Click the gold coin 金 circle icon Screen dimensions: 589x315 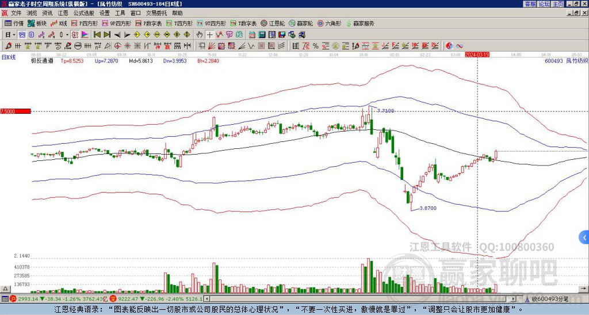335,46
